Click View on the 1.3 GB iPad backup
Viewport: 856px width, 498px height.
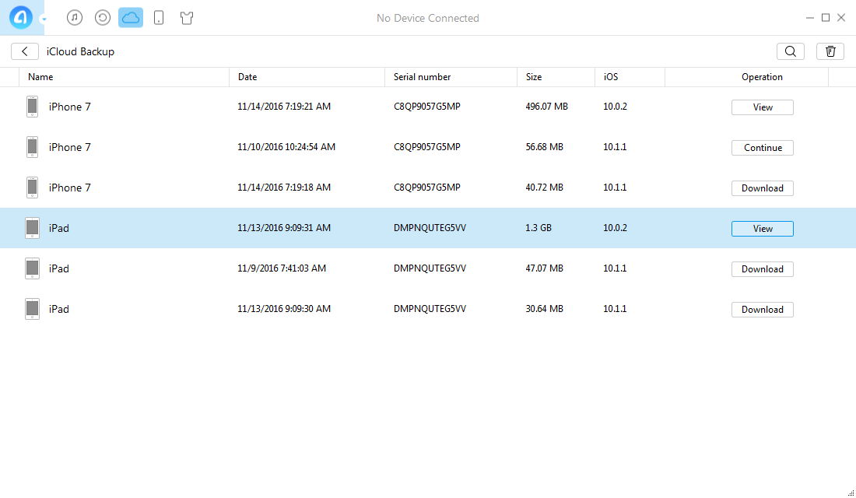pyautogui.click(x=762, y=229)
